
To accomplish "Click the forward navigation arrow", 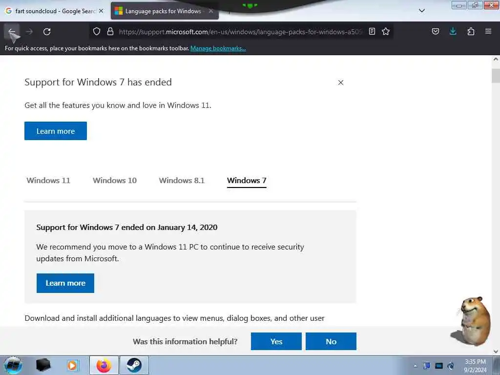I will click(x=29, y=32).
